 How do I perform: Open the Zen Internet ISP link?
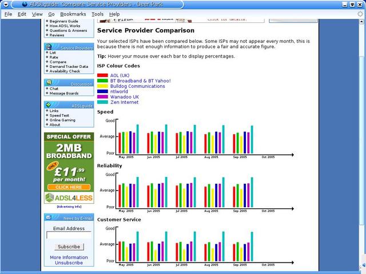tap(124, 102)
